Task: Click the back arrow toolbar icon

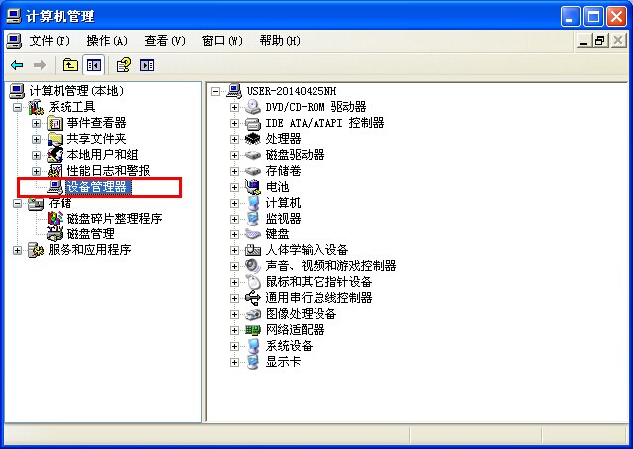Action: point(17,65)
